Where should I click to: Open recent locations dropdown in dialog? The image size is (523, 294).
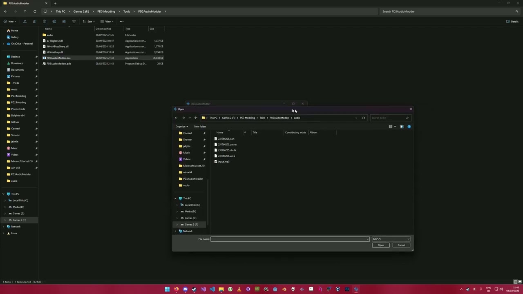[x=189, y=118]
